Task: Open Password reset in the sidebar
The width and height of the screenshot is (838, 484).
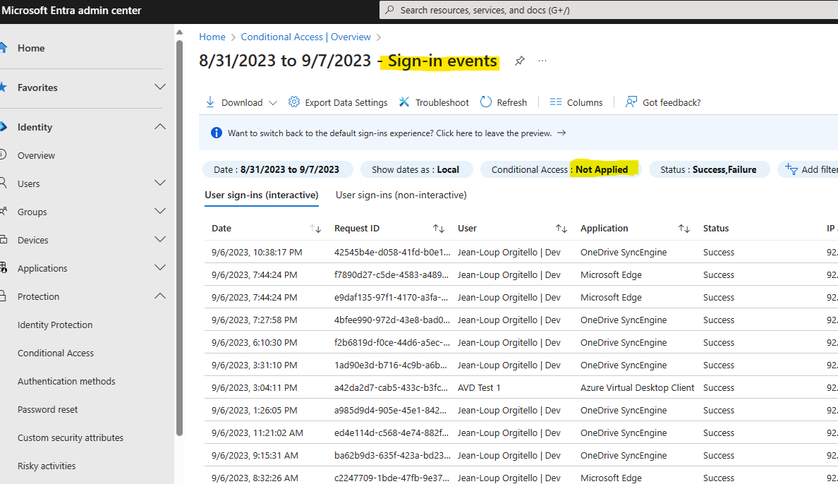Action: (47, 410)
